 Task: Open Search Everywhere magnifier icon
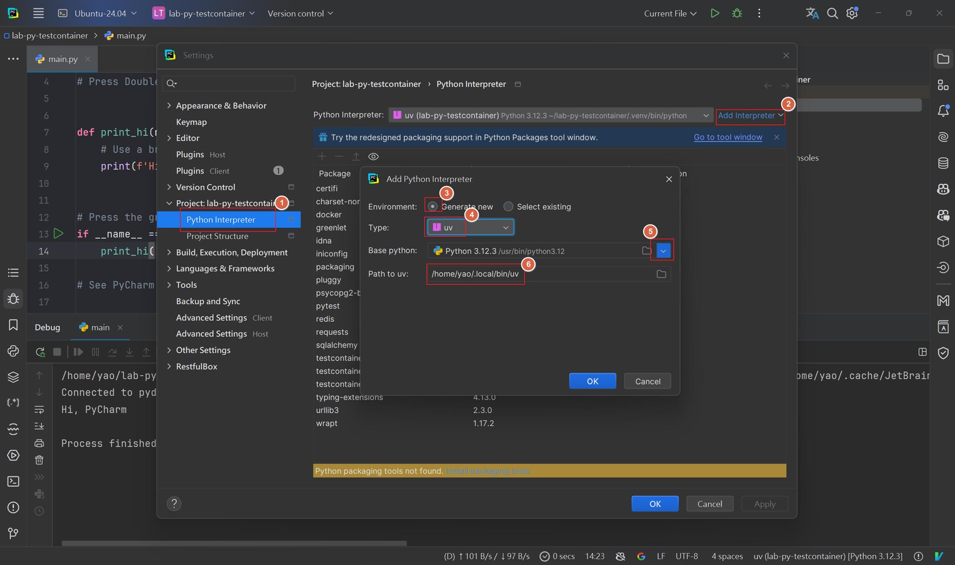coord(832,13)
